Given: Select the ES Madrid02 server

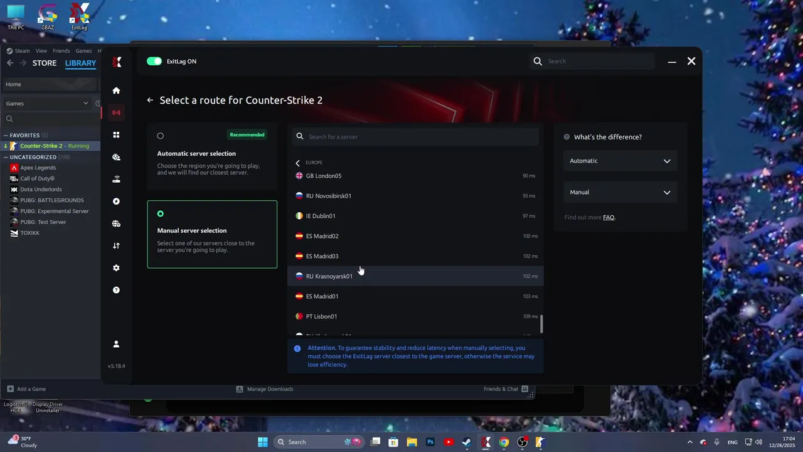Looking at the screenshot, I should (x=415, y=236).
